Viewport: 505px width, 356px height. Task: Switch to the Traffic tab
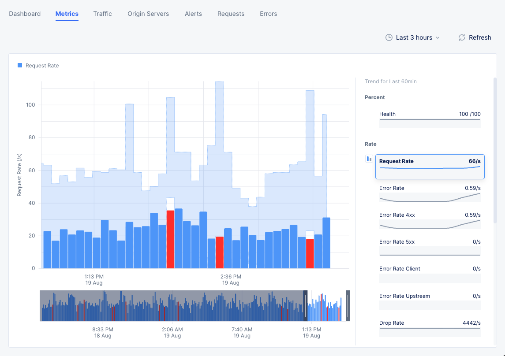tap(102, 14)
